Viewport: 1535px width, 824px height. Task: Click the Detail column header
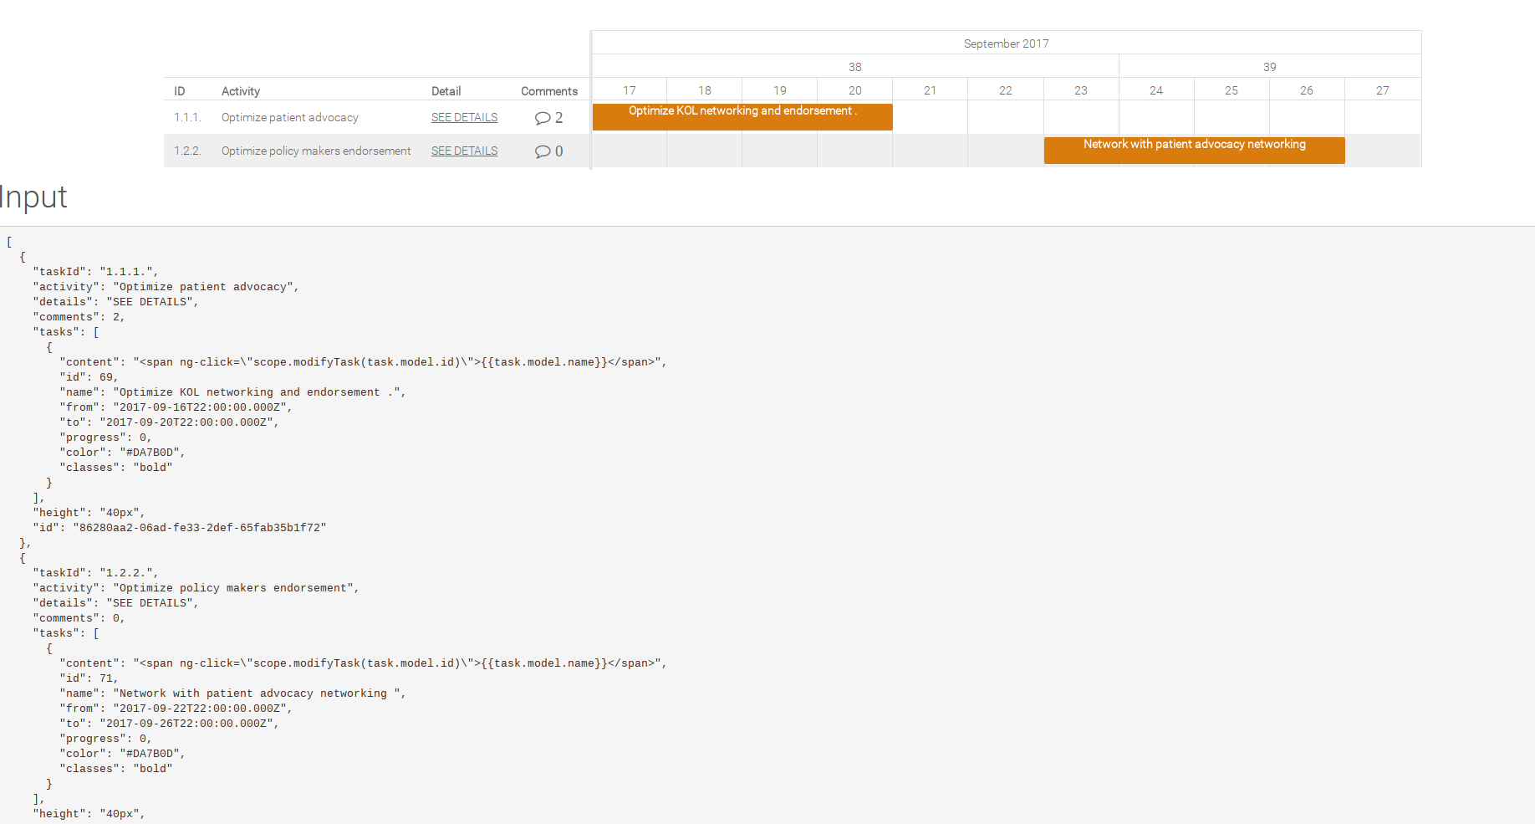[446, 90]
